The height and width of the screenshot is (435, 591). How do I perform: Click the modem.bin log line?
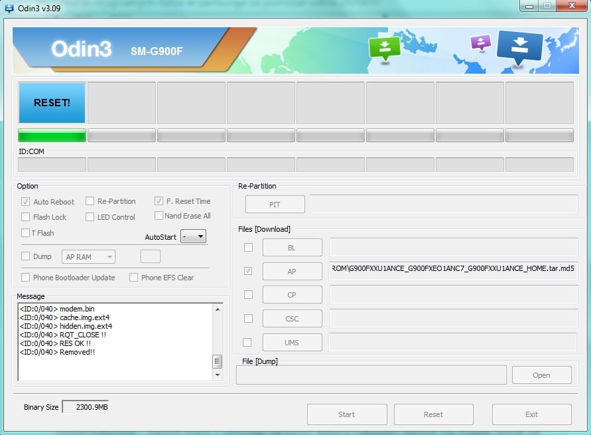[57, 309]
